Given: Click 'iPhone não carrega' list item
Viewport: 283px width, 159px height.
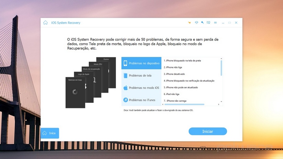Looking at the screenshot, I should tap(175, 101).
